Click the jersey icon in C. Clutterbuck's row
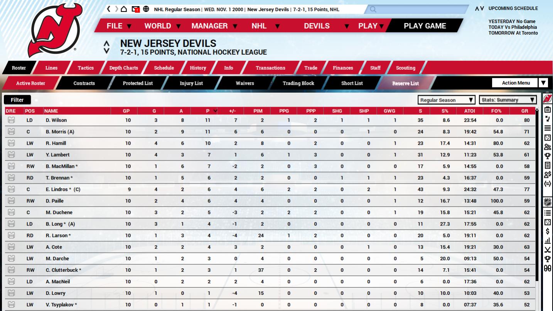 pyautogui.click(x=11, y=270)
